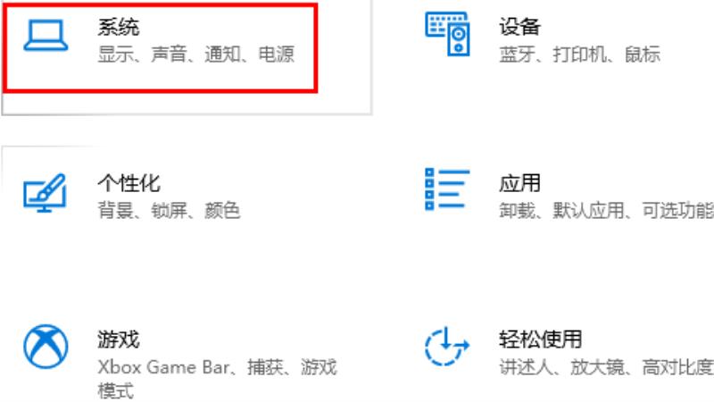Viewport: 714px width, 402px height.
Task: Open the 设备 keyboard and speaker icon
Action: click(x=447, y=34)
